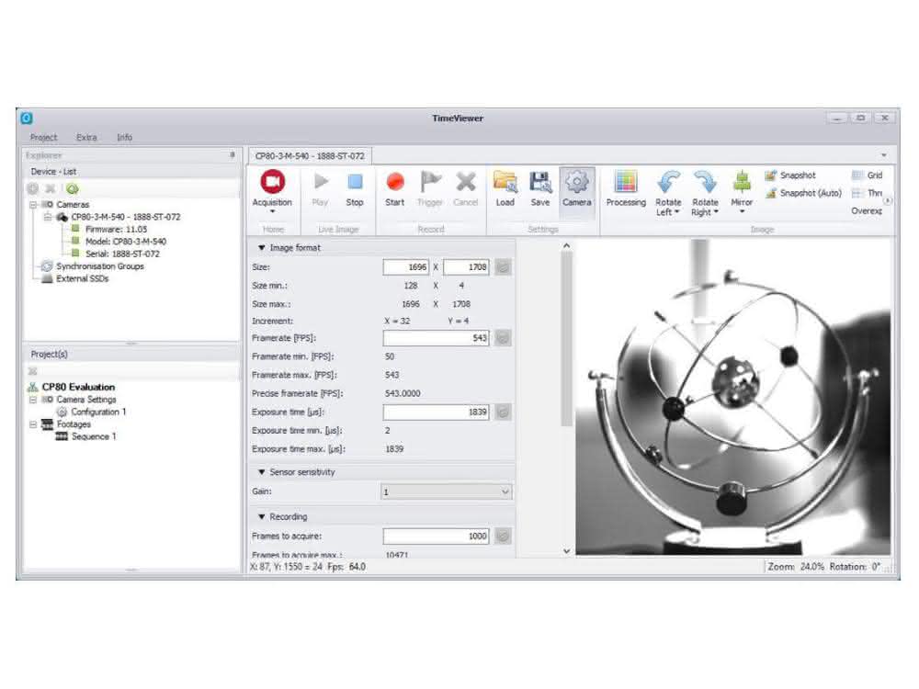The height and width of the screenshot is (689, 919).
Task: Click the Snapshot (Auto) button
Action: point(803,193)
